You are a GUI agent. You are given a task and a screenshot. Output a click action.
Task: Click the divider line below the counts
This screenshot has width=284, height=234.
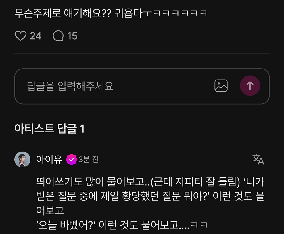click(x=142, y=53)
